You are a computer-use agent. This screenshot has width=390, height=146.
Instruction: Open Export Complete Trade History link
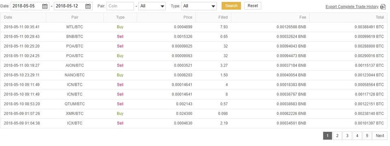352,7
